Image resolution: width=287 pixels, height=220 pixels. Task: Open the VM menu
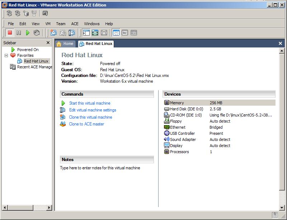pyautogui.click(x=48, y=24)
